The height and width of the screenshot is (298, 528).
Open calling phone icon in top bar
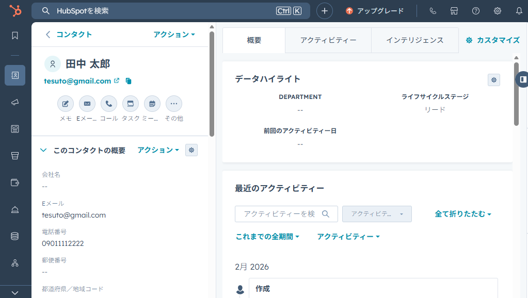click(x=433, y=11)
